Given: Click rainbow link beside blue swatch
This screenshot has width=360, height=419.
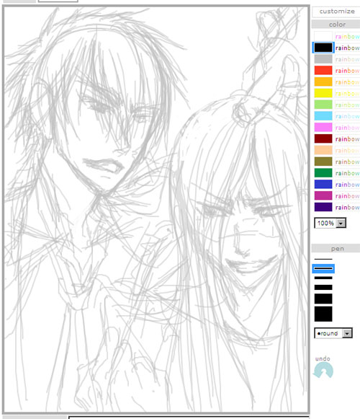Looking at the screenshot, I should coord(348,185).
